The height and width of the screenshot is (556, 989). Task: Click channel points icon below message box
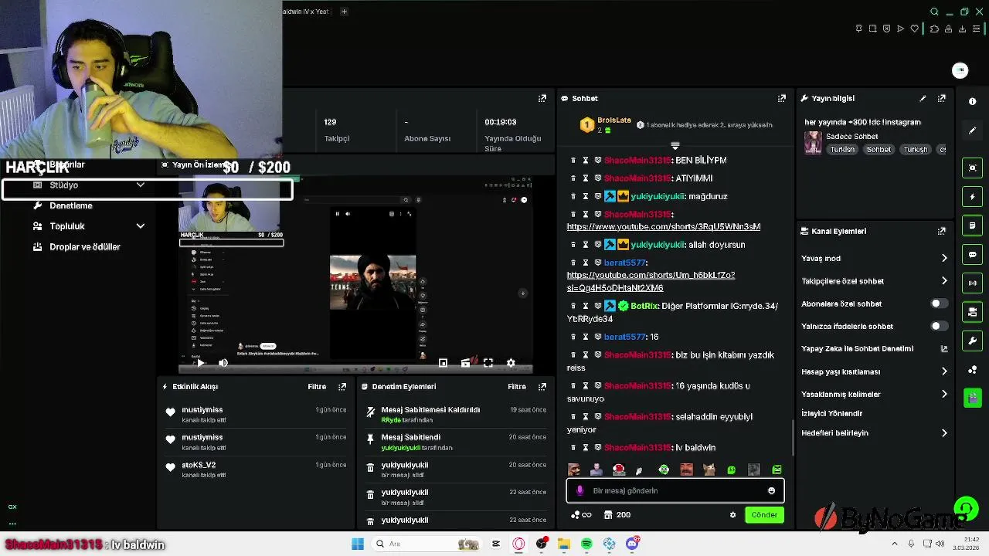[x=581, y=515]
